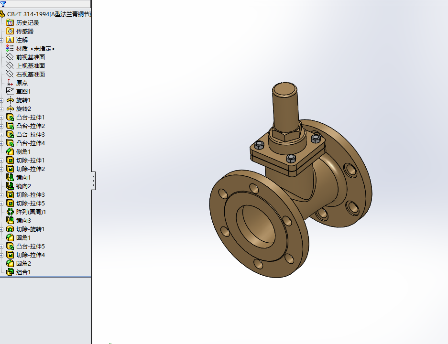The image size is (448, 344).
Task: Select the 前视基准面 plane icon
Action: point(10,57)
